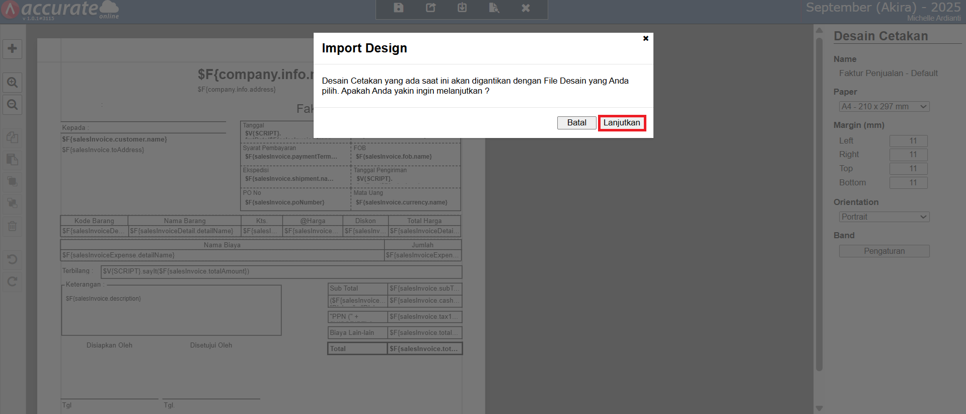Image resolution: width=966 pixels, height=414 pixels.
Task: Click the Pengaturan band button
Action: 884,251
